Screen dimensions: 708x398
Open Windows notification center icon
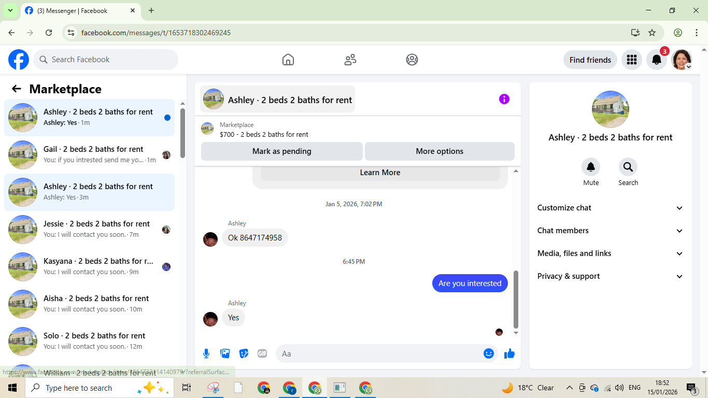[691, 388]
